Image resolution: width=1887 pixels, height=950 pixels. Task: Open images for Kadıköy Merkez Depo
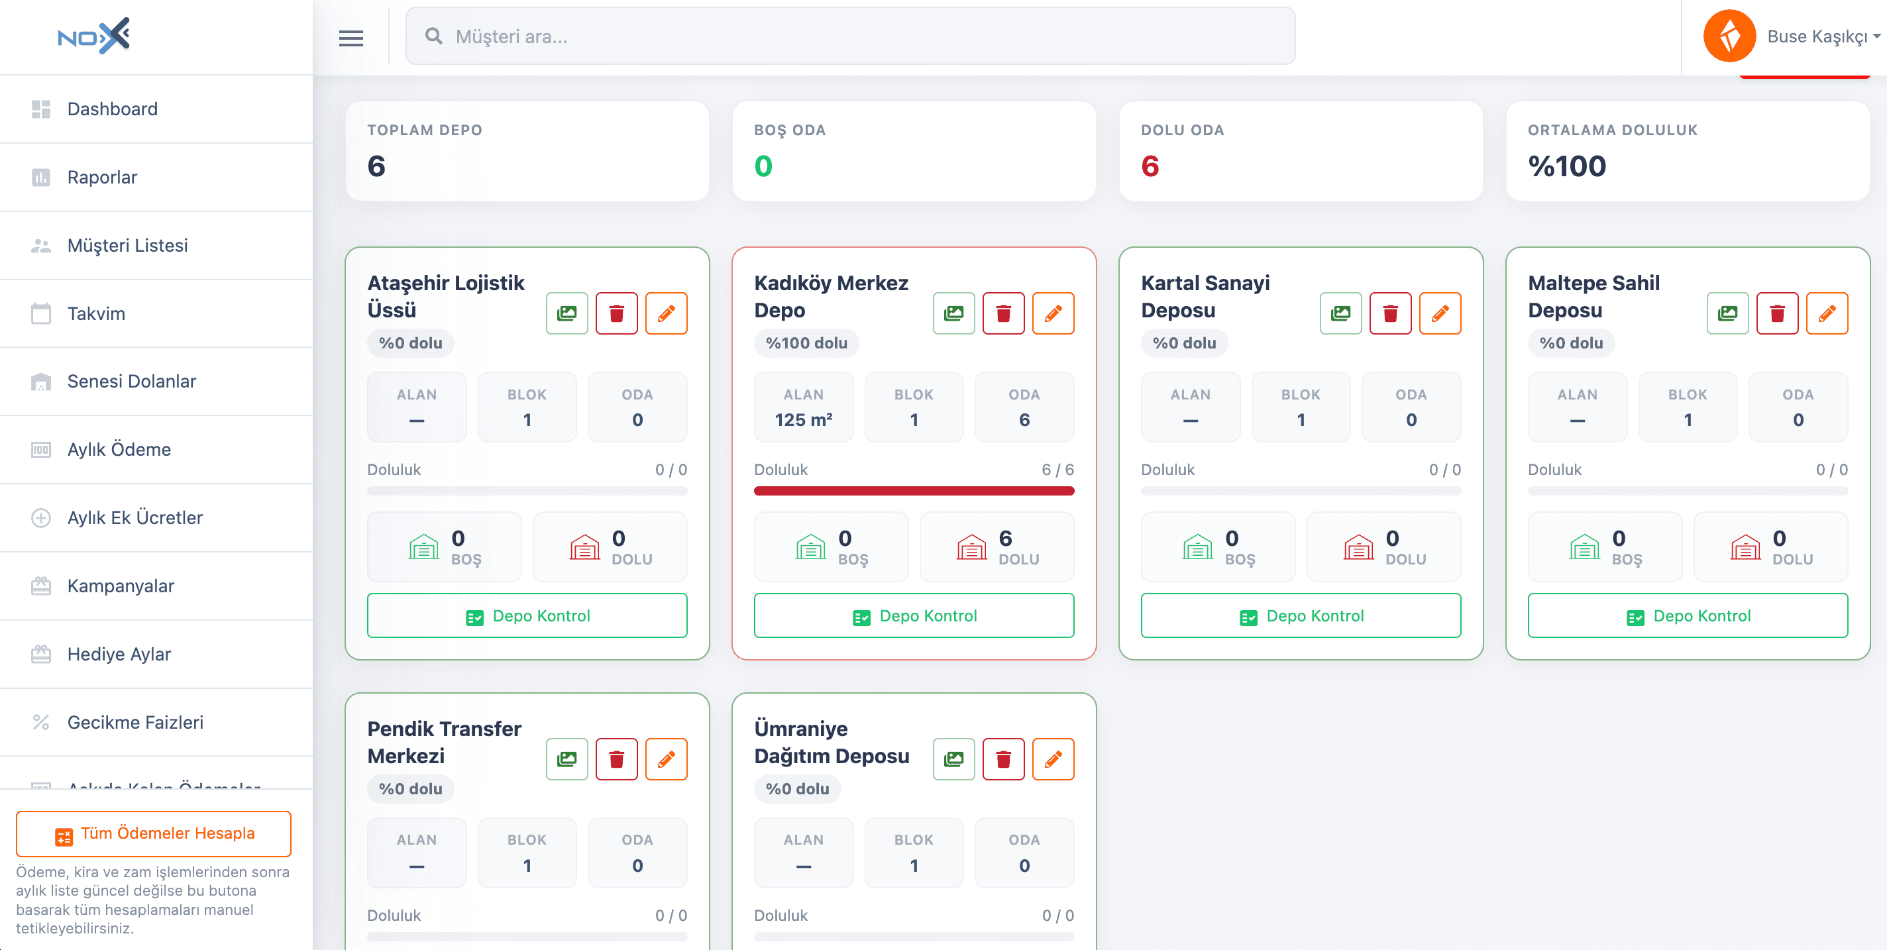[953, 313]
